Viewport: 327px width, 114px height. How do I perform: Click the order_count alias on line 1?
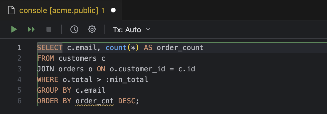(180, 48)
